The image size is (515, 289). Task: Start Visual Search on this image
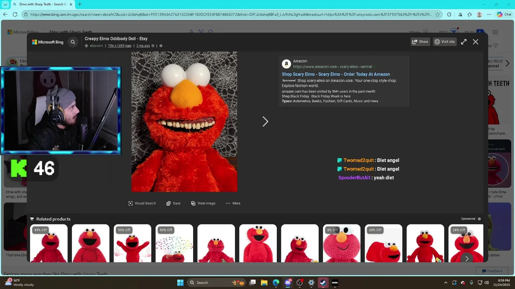tap(142, 203)
